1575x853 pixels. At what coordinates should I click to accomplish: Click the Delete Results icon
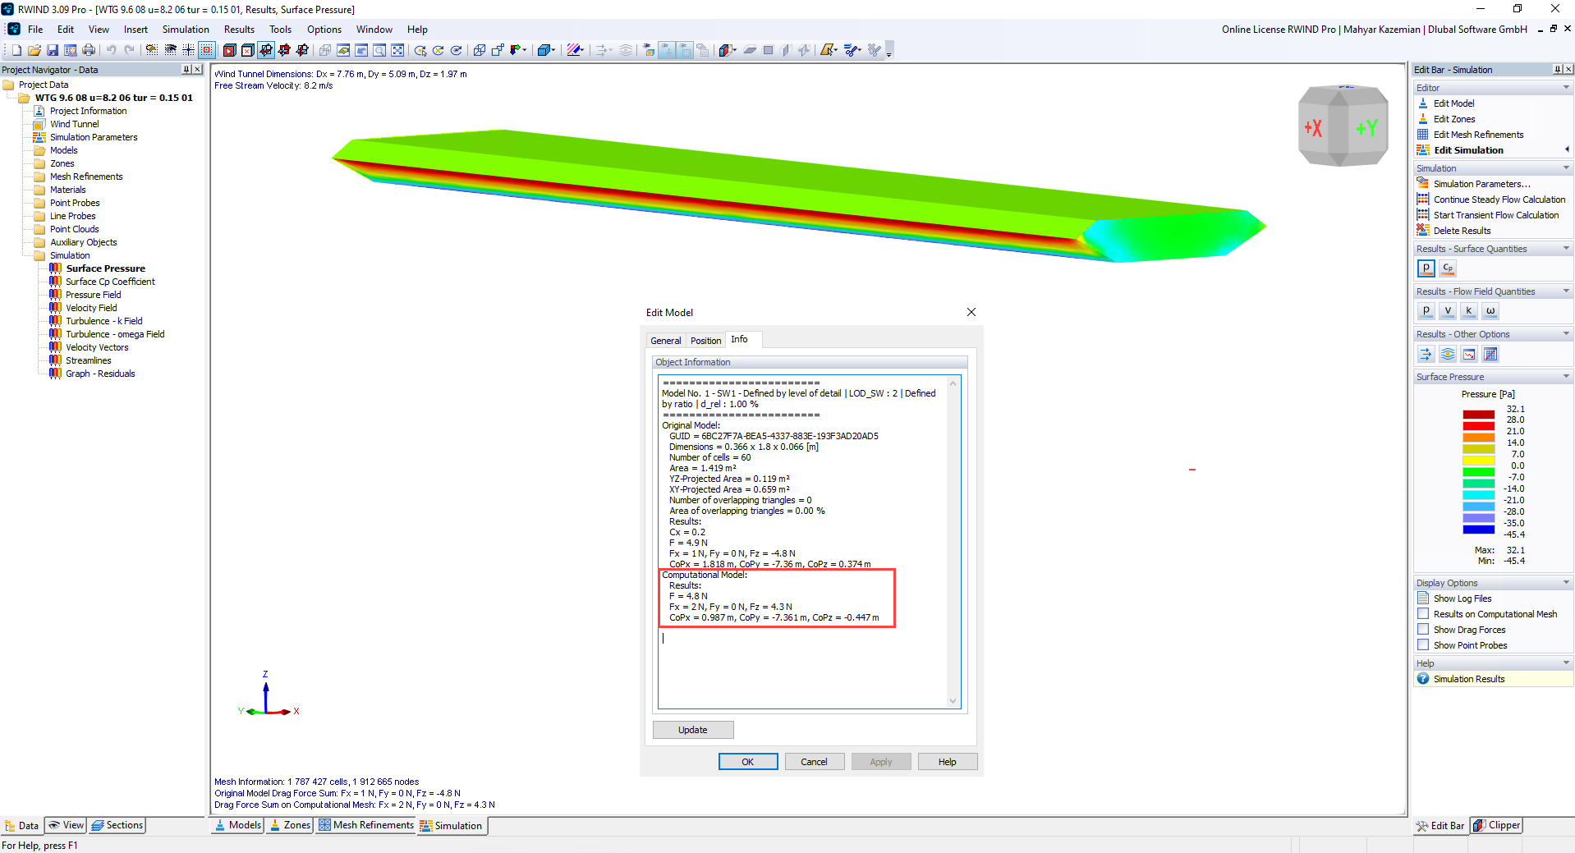pyautogui.click(x=1423, y=231)
